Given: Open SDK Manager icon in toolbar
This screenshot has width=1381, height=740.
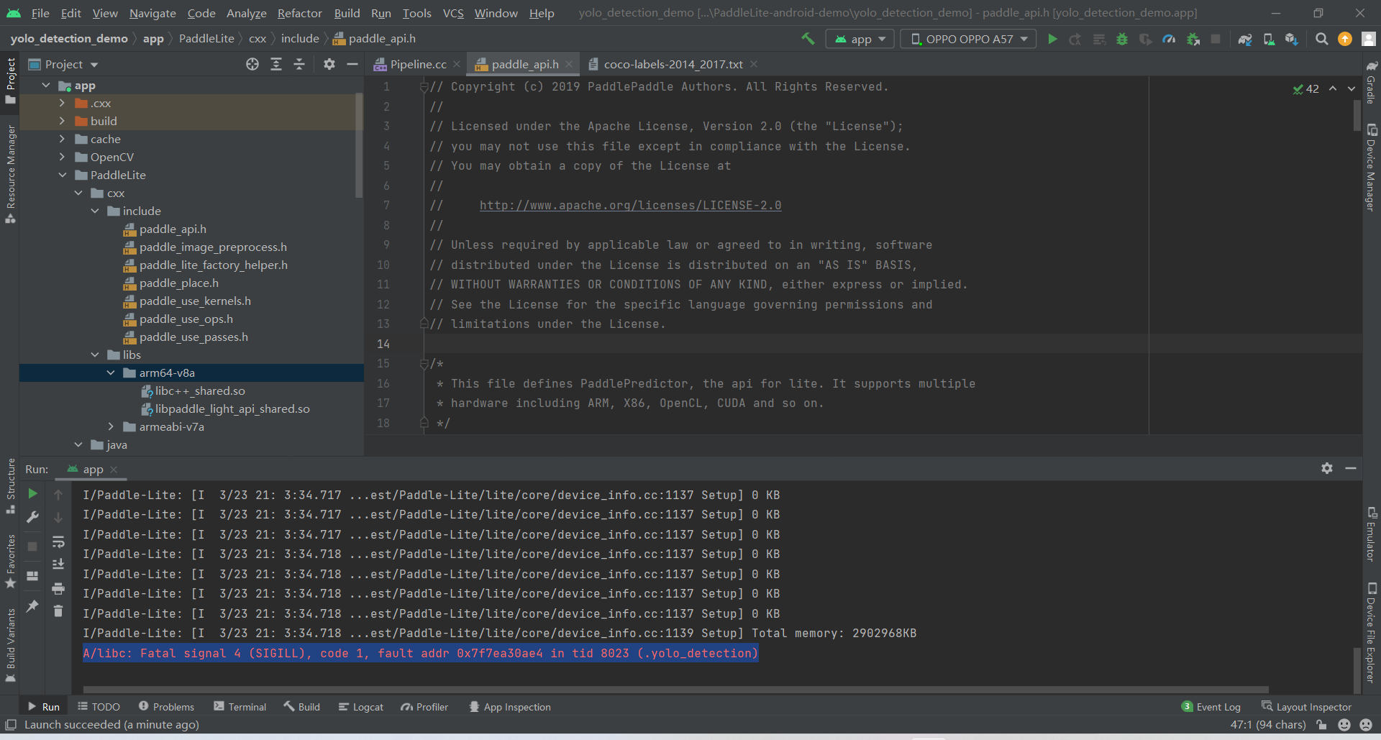Looking at the screenshot, I should click(1292, 39).
